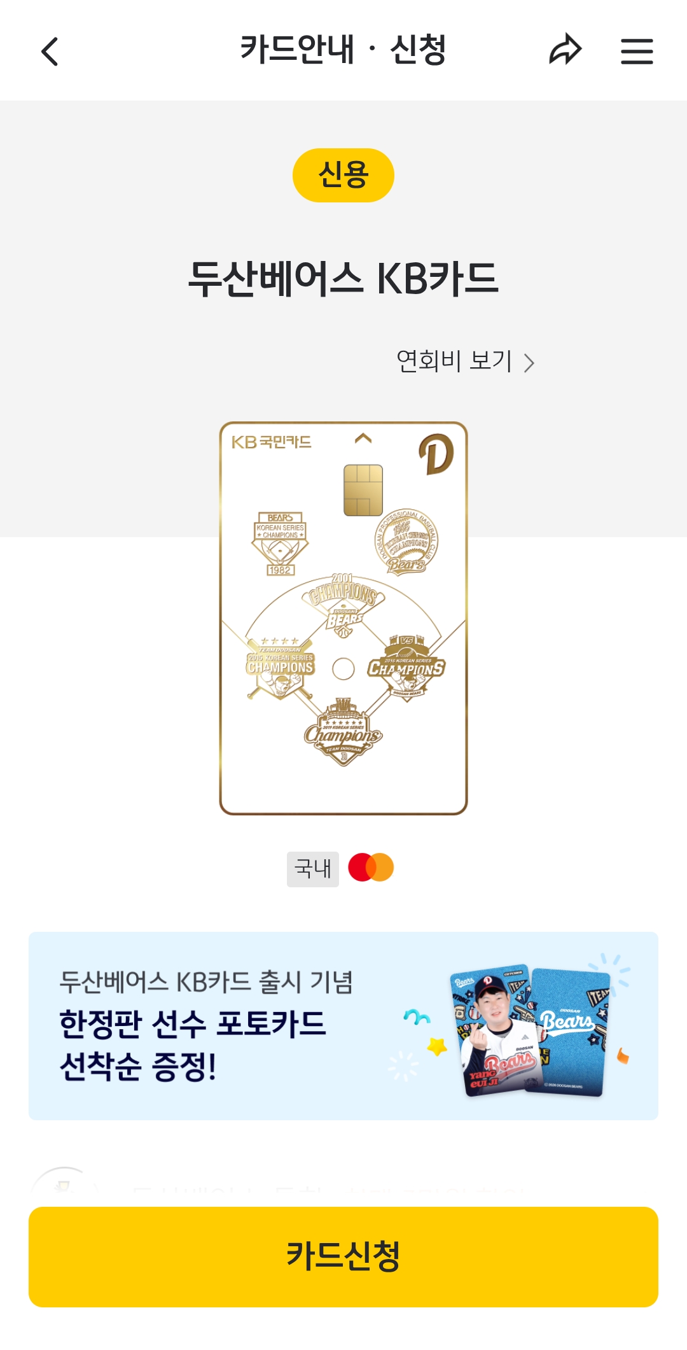Tap the 카드안내 · 신청 page title
This screenshot has width=687, height=1350.
tap(343, 50)
